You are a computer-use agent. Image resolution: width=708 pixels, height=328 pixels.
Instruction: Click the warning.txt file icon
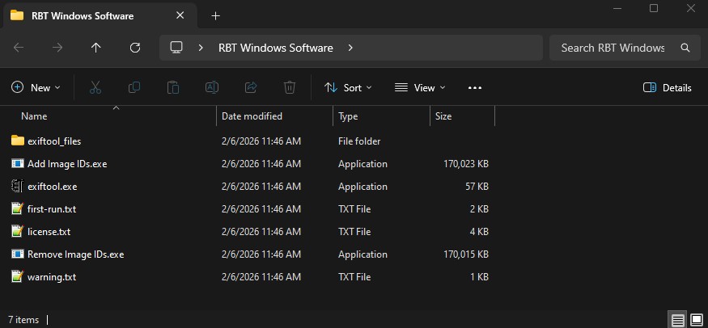[x=18, y=276]
